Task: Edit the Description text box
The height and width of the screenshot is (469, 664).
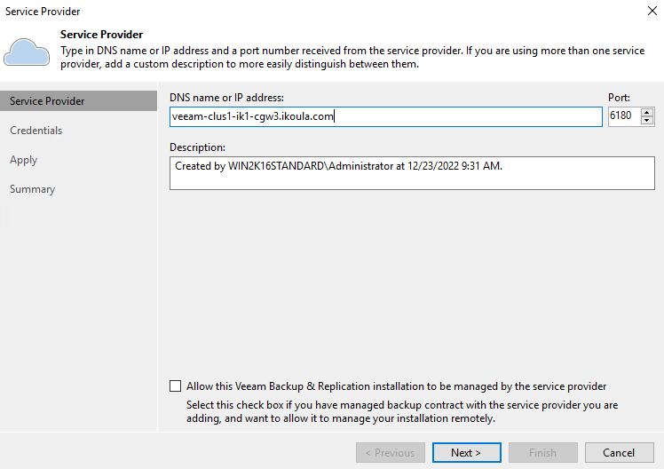Action: point(412,173)
